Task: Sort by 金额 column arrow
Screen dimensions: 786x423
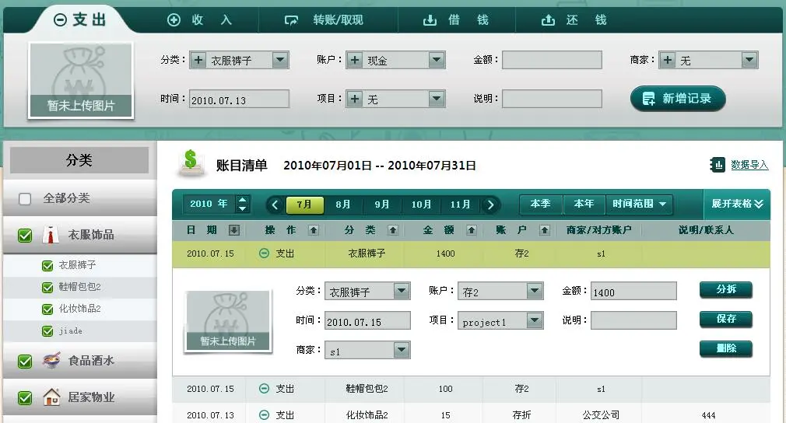Action: coord(471,229)
